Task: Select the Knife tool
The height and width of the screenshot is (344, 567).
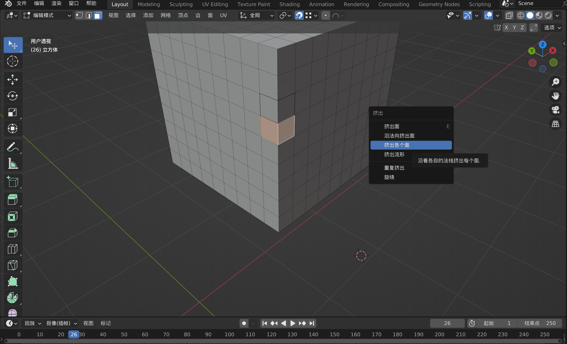Action: 13,265
